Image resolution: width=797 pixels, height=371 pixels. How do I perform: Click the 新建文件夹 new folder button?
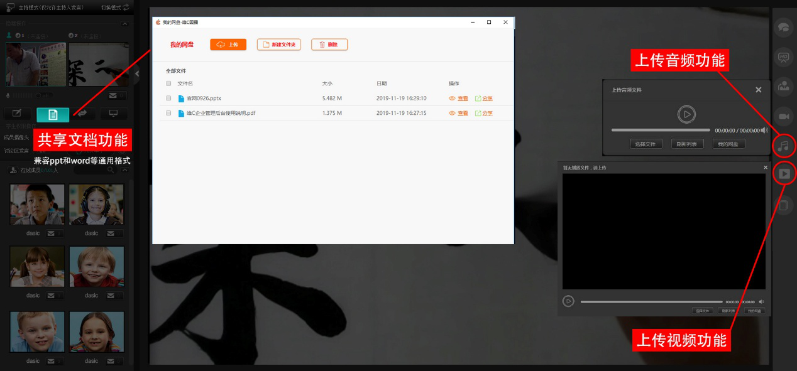[279, 45]
